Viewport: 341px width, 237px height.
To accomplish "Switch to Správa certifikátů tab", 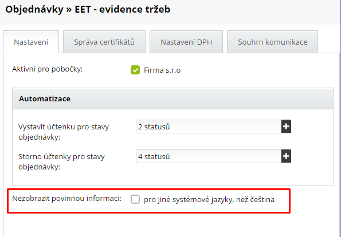I will point(104,42).
